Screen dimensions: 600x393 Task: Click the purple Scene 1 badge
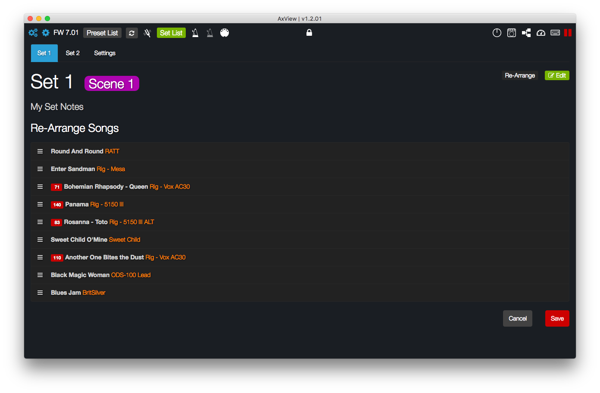112,84
